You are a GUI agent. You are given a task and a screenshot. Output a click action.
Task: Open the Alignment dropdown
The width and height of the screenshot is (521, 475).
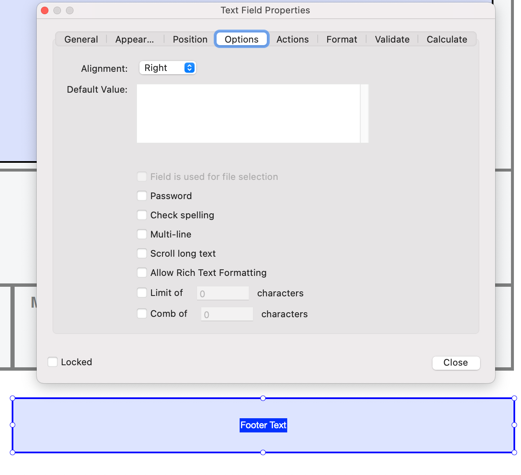click(167, 68)
